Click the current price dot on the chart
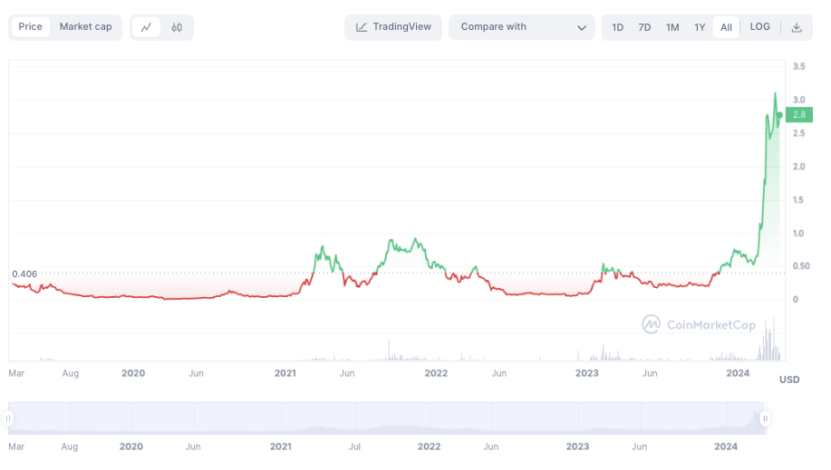This screenshot has width=831, height=470. tap(779, 115)
